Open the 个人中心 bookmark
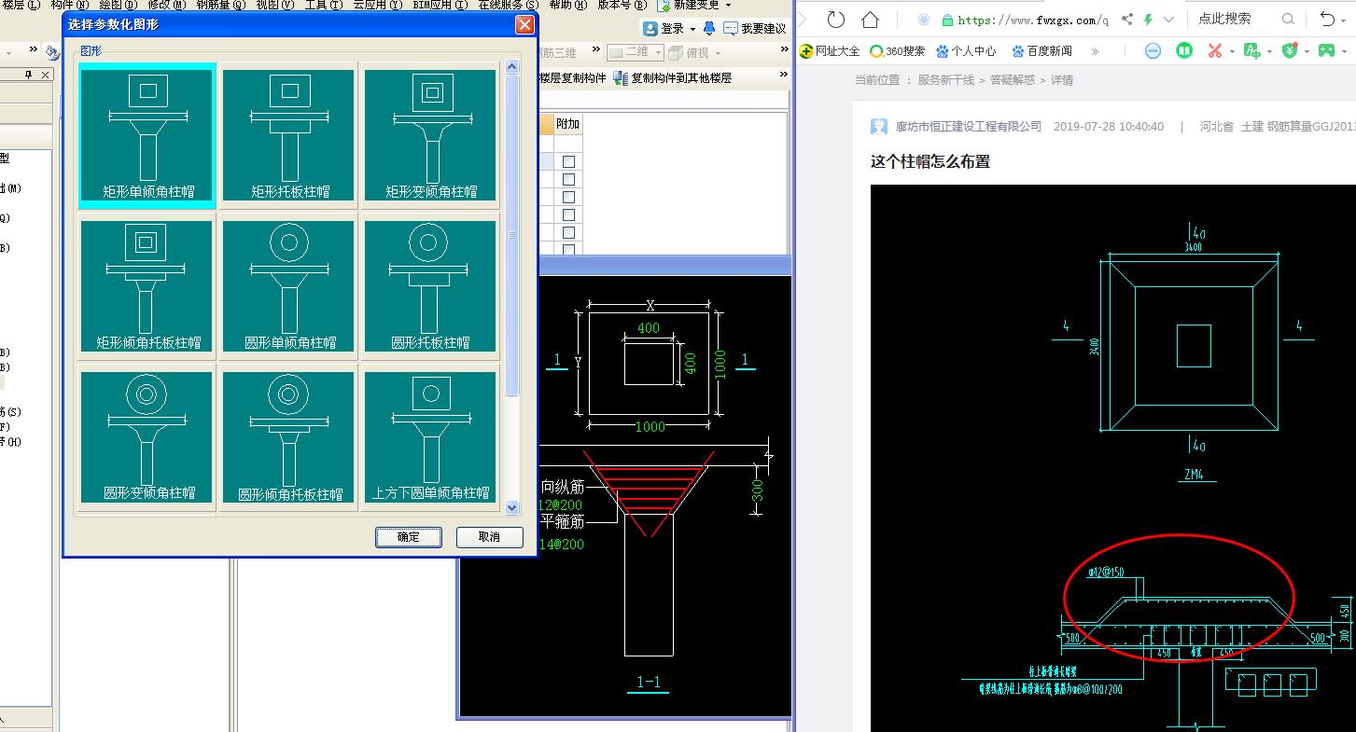This screenshot has width=1356, height=732. pos(966,51)
